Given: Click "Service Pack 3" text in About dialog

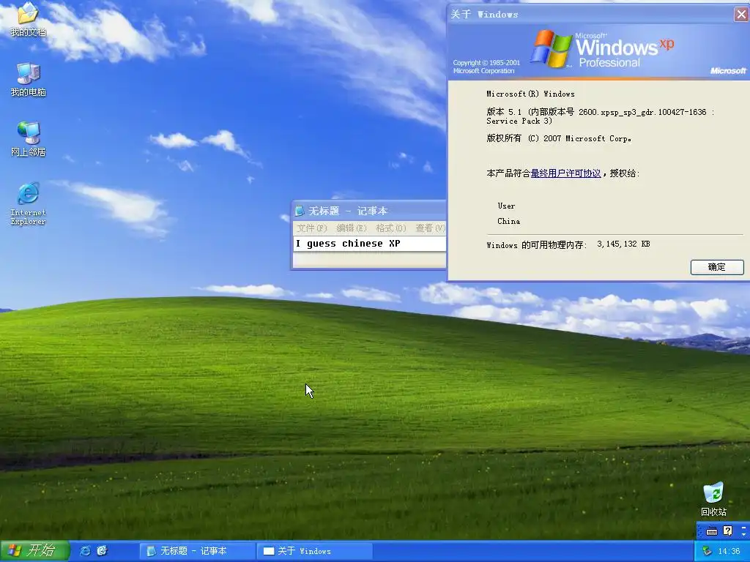Looking at the screenshot, I should pyautogui.click(x=519, y=121).
